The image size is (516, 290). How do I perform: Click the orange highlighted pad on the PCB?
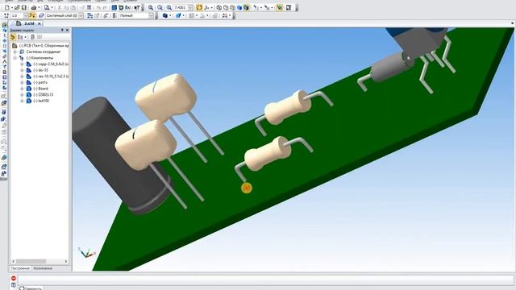coord(247,188)
